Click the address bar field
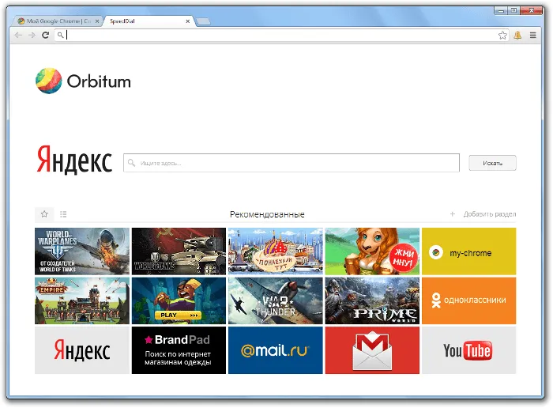This screenshot has width=553, height=408. coord(281,35)
